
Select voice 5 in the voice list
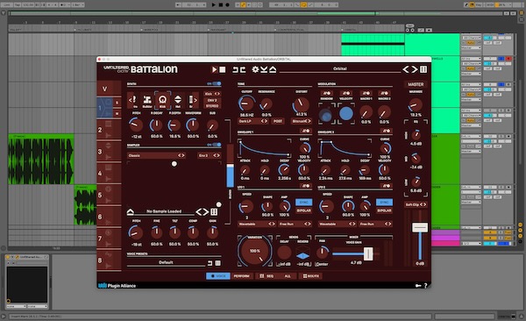pos(109,195)
